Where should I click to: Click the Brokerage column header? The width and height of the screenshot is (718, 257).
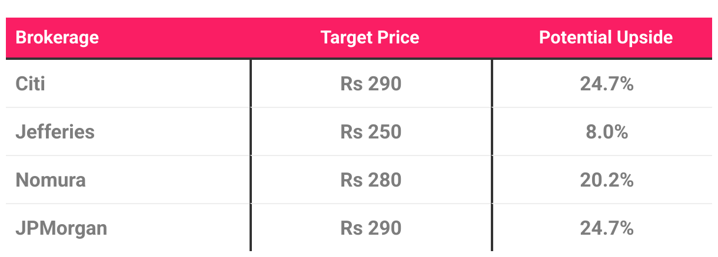click(x=57, y=38)
